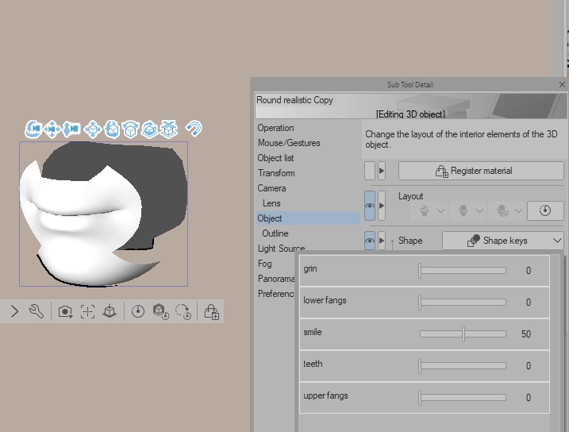Click the camera preset icon in the launcher
The width and height of the screenshot is (569, 432).
coord(65,311)
